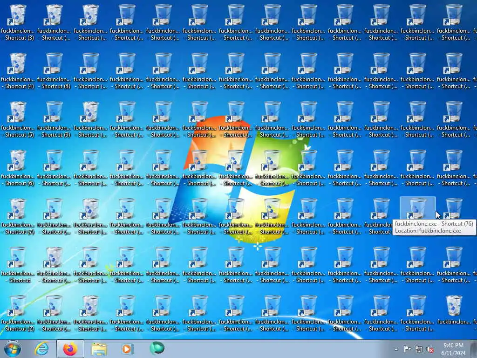Click the muted volume speaker icon
Viewport: 477px width, 358px height.
430,350
